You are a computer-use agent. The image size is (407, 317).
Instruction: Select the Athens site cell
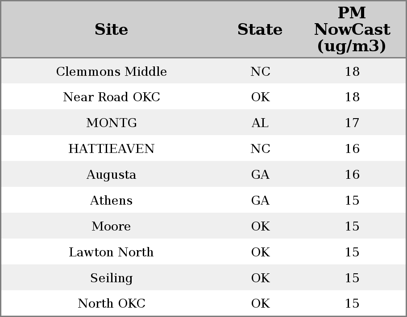click(112, 201)
